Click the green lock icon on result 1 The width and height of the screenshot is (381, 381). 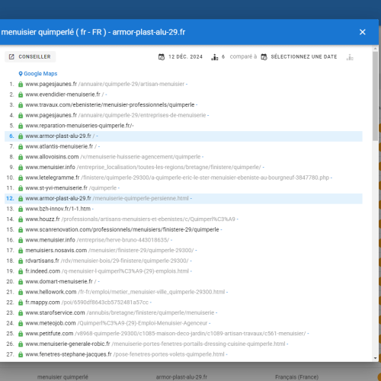point(21,85)
